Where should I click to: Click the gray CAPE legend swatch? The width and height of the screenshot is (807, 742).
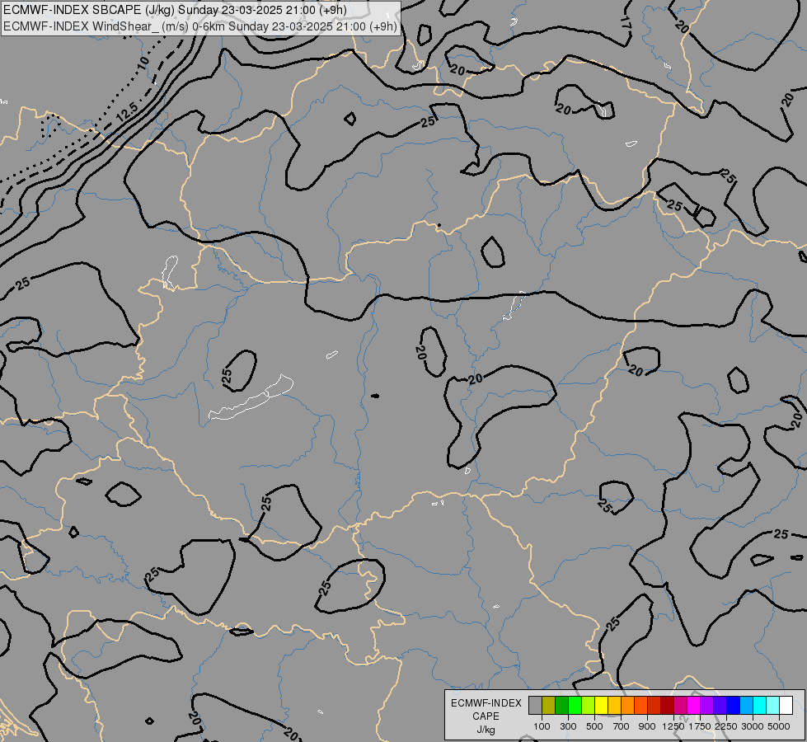pyautogui.click(x=535, y=706)
